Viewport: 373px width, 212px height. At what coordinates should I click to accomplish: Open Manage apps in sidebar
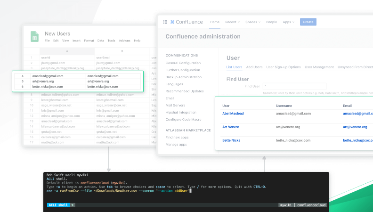tap(176, 145)
